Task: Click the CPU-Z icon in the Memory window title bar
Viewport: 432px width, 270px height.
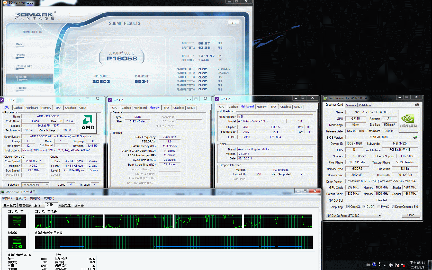Action: click(x=110, y=100)
